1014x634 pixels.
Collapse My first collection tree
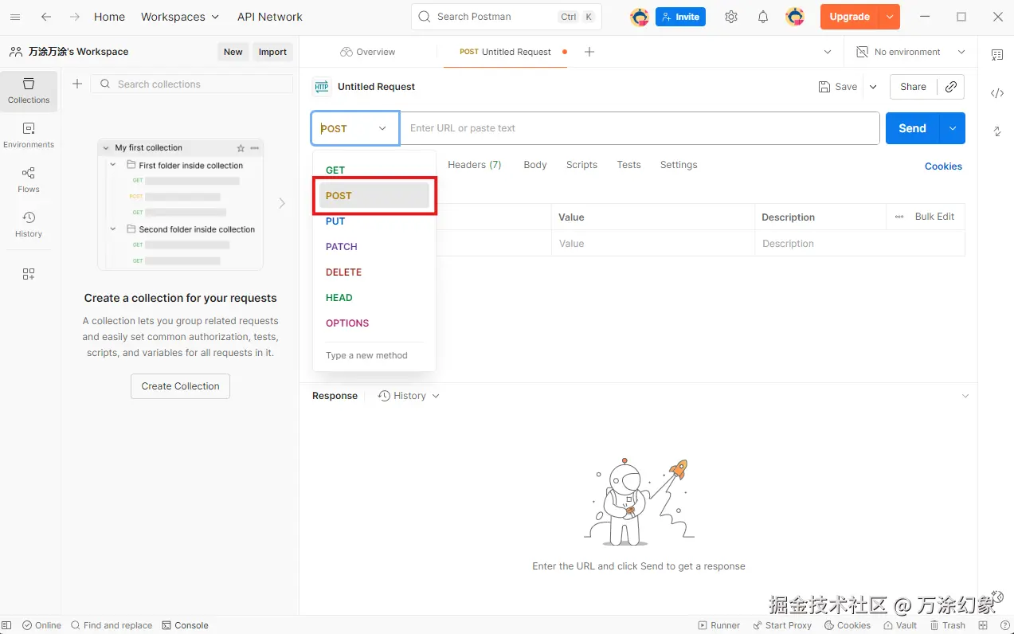pos(106,148)
